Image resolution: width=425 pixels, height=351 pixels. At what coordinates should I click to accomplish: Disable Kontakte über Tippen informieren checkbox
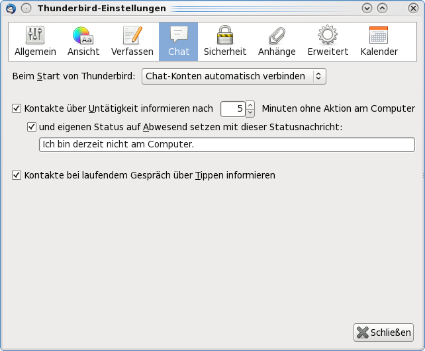point(17,175)
